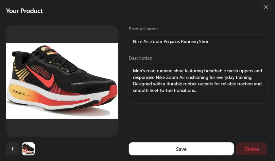Click the "Your Product" heading
The image size is (275, 161).
(25, 11)
